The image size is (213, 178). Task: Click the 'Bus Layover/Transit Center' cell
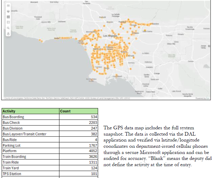click(24, 134)
